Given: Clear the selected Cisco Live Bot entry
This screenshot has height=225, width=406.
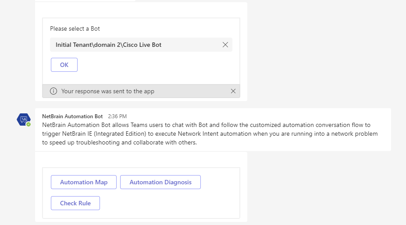Looking at the screenshot, I should point(225,45).
